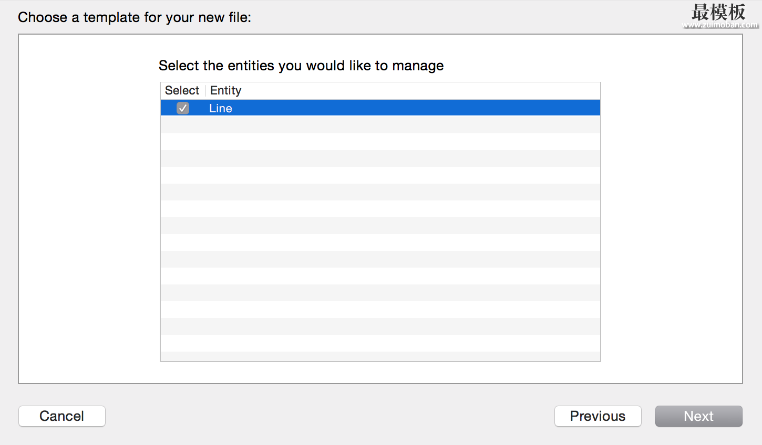The height and width of the screenshot is (445, 762).
Task: Go back with the Previous button
Action: pyautogui.click(x=598, y=416)
